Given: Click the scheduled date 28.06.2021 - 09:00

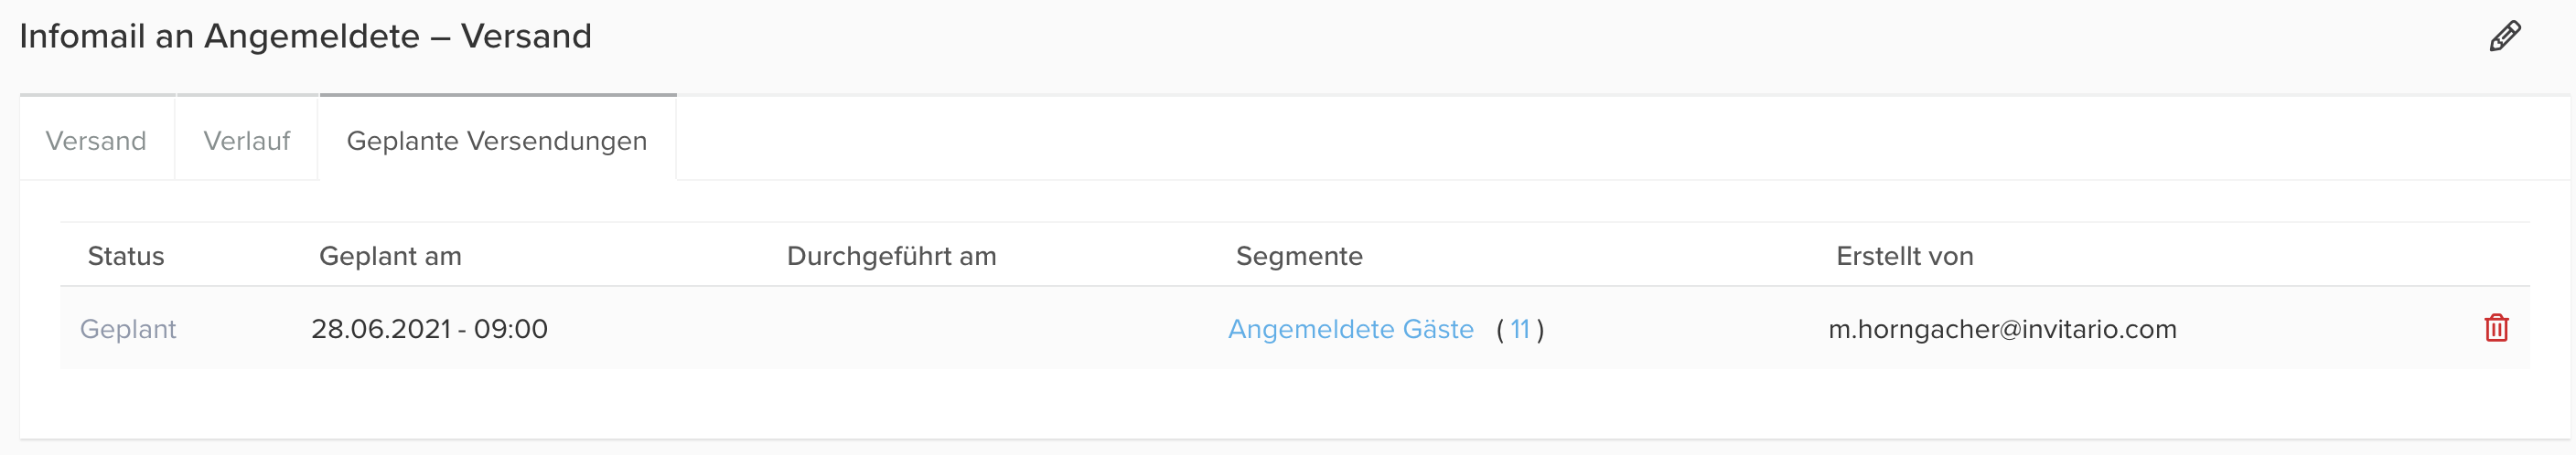Looking at the screenshot, I should point(429,329).
